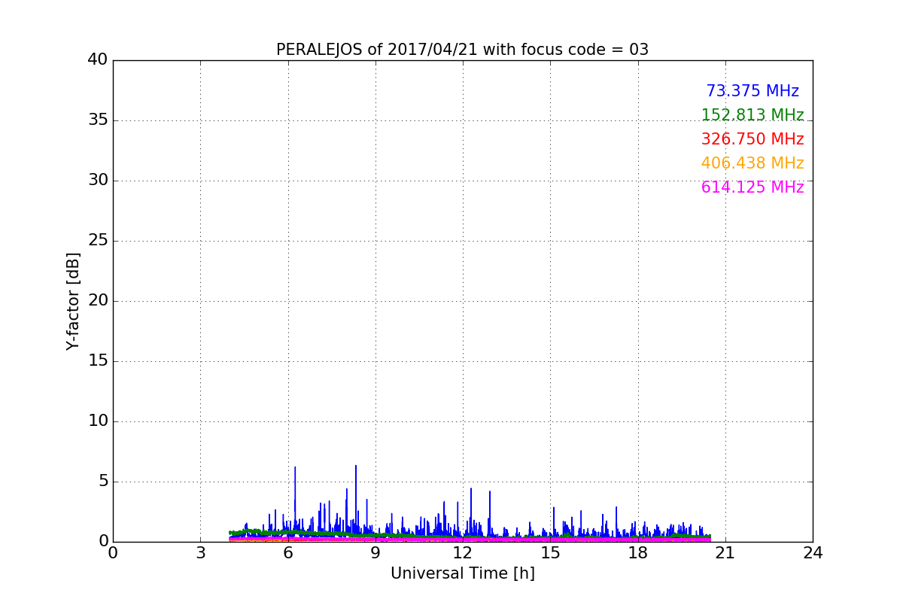Click the x-axis tick label 9

pos(375,553)
